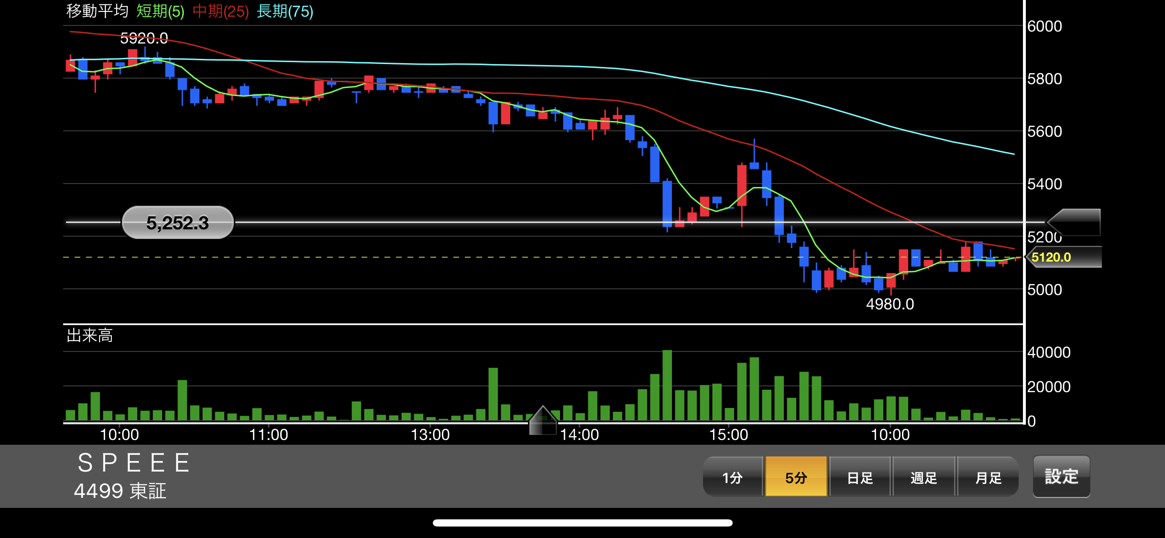1165x538 pixels.
Task: Click the 4499 東証 ticker code
Action: click(x=120, y=491)
